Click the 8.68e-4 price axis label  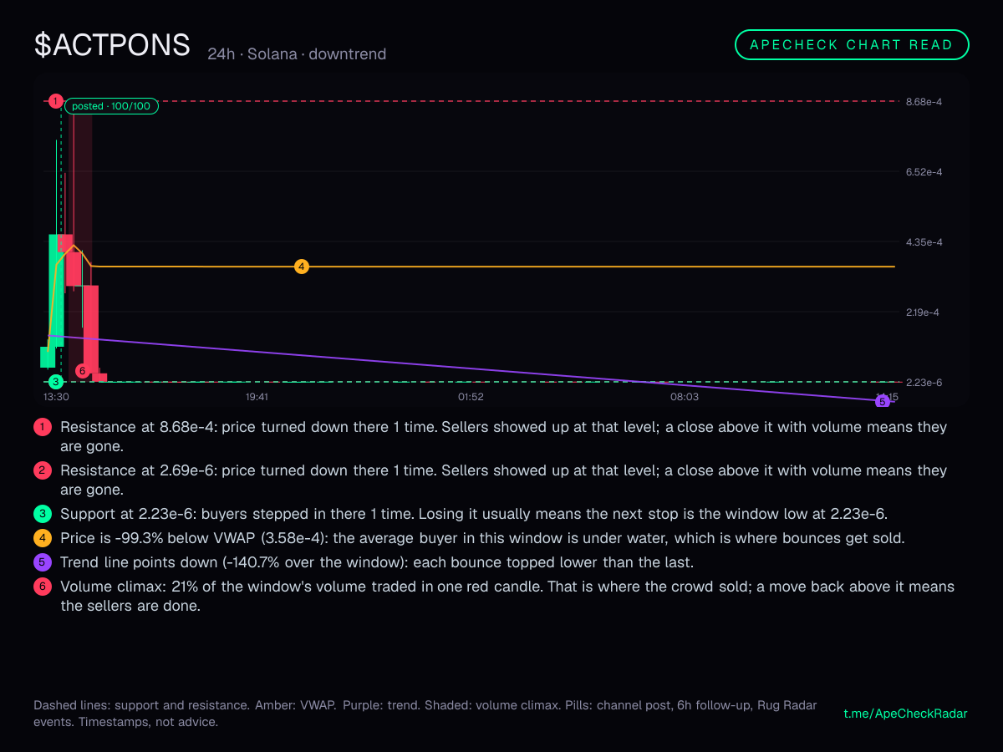924,102
